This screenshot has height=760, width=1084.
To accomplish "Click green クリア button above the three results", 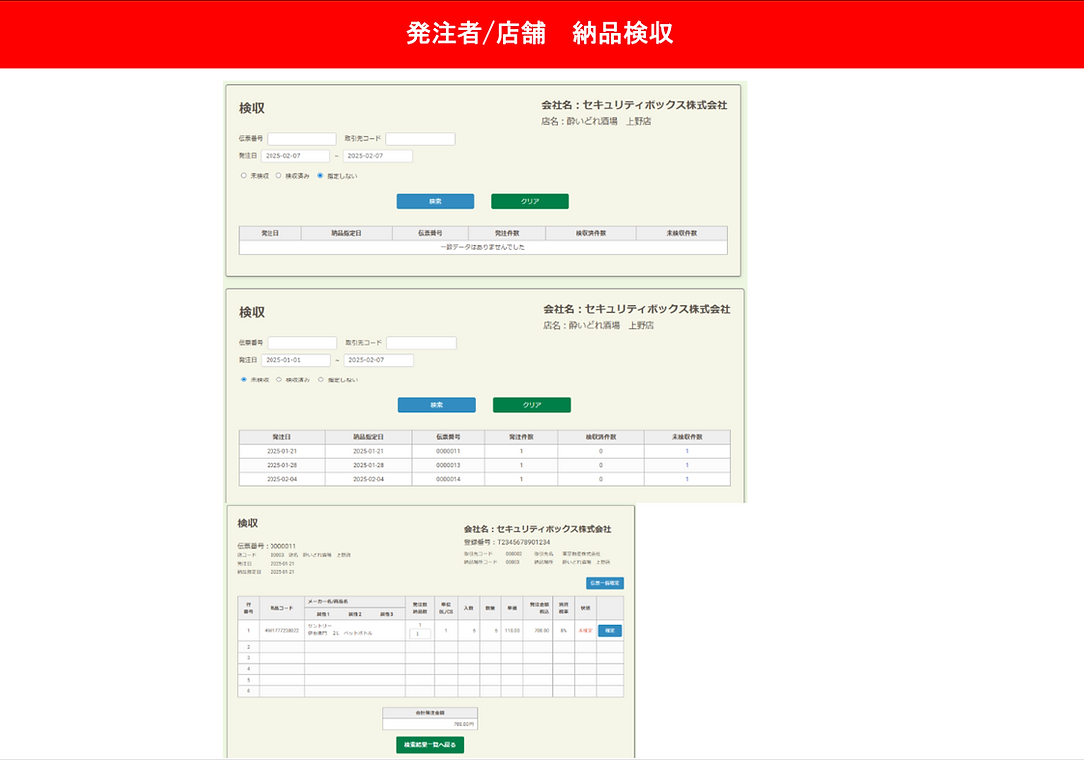I will (532, 405).
